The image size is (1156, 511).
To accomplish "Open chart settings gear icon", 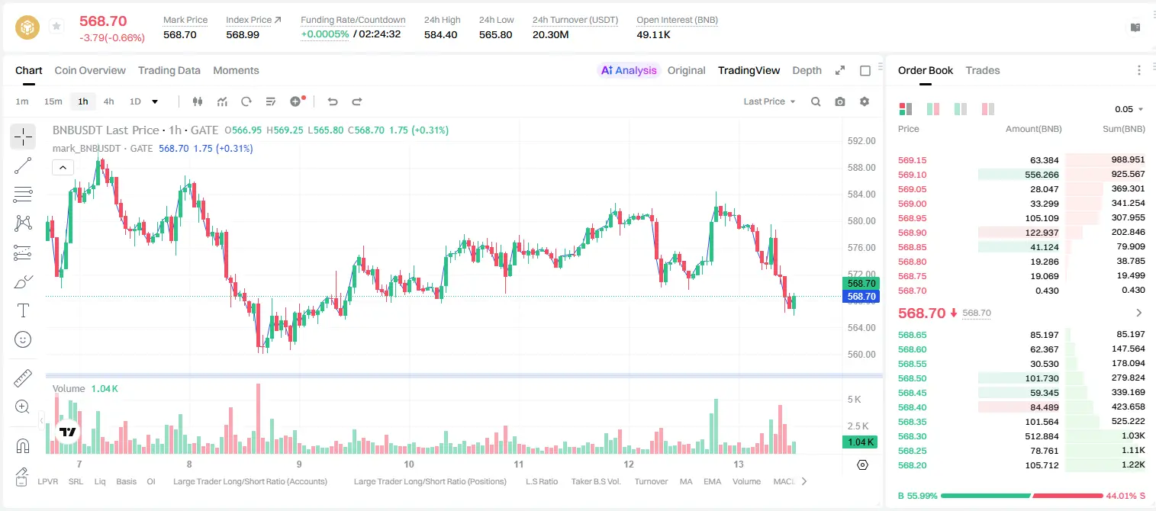I will click(x=865, y=101).
